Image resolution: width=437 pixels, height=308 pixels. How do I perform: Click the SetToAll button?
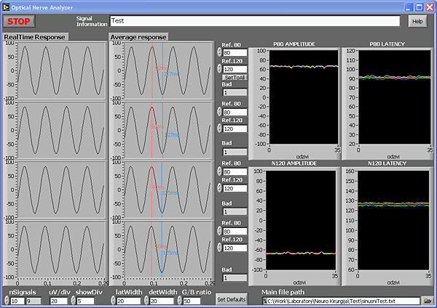point(235,77)
